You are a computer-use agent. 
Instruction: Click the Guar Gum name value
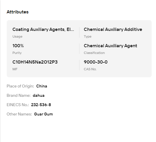43,114
